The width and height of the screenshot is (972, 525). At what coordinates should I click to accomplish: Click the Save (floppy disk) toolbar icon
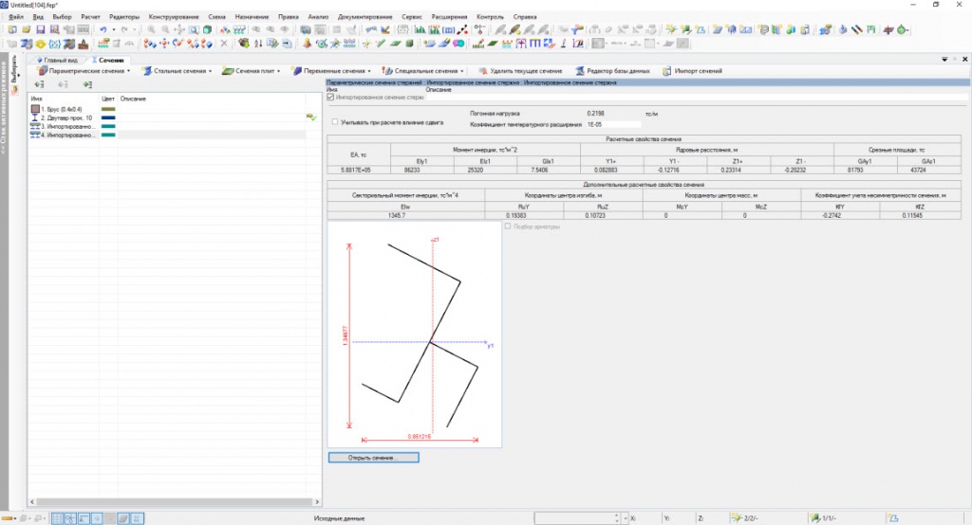click(40, 29)
